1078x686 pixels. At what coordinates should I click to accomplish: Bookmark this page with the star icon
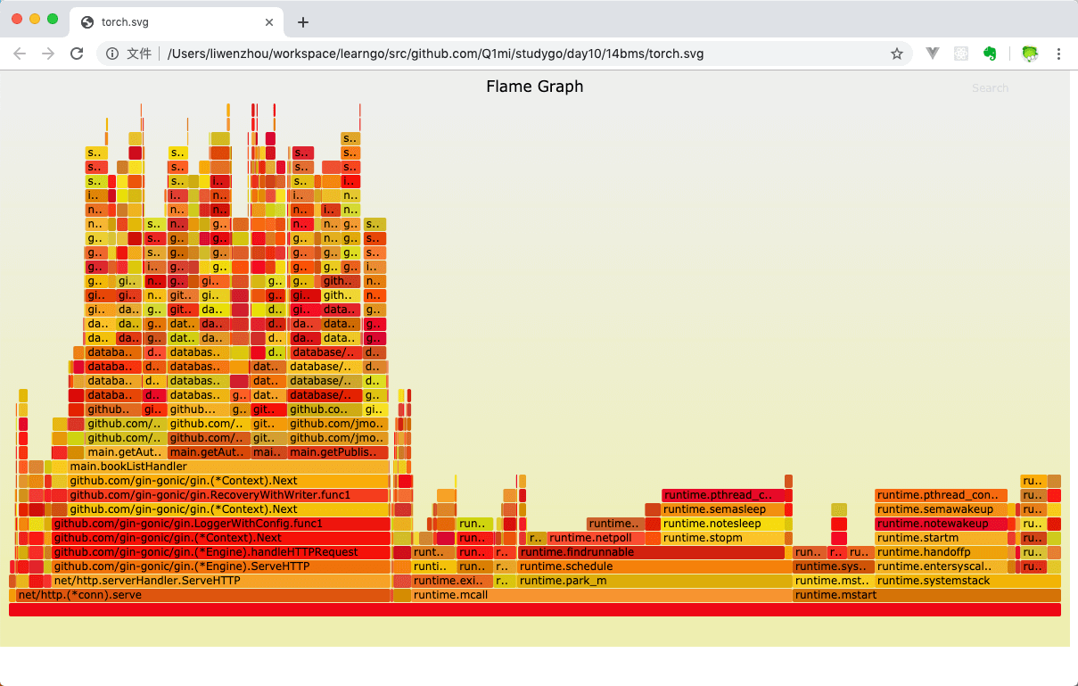(x=897, y=54)
